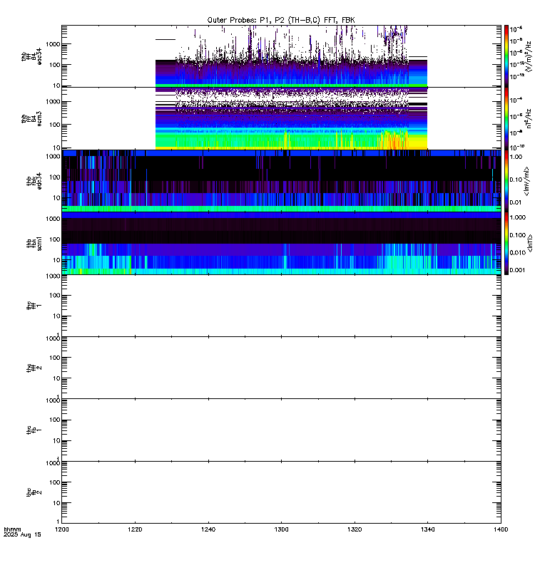The image size is (535, 570).
Task: Click the 'thb fff 64 edc34' panel label
Action: (31, 56)
